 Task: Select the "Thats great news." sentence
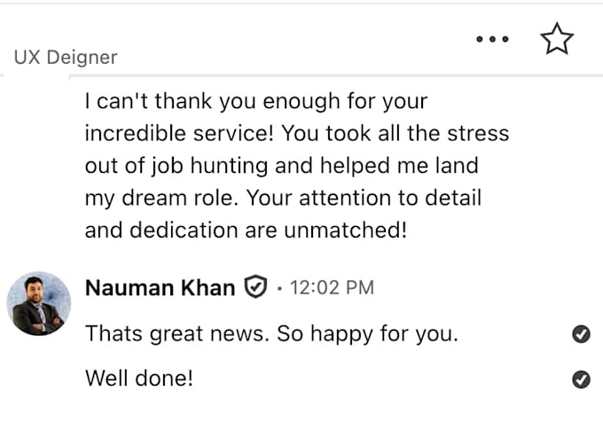pyautogui.click(x=177, y=334)
